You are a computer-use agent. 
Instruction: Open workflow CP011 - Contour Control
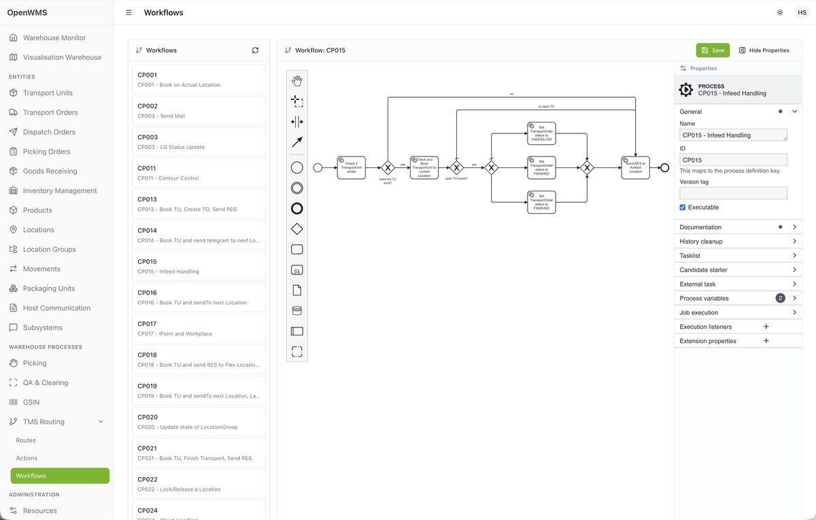tap(199, 173)
